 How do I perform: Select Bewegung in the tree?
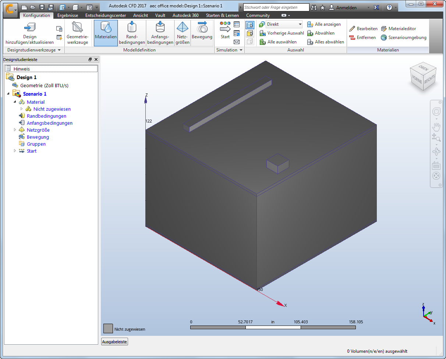point(38,137)
